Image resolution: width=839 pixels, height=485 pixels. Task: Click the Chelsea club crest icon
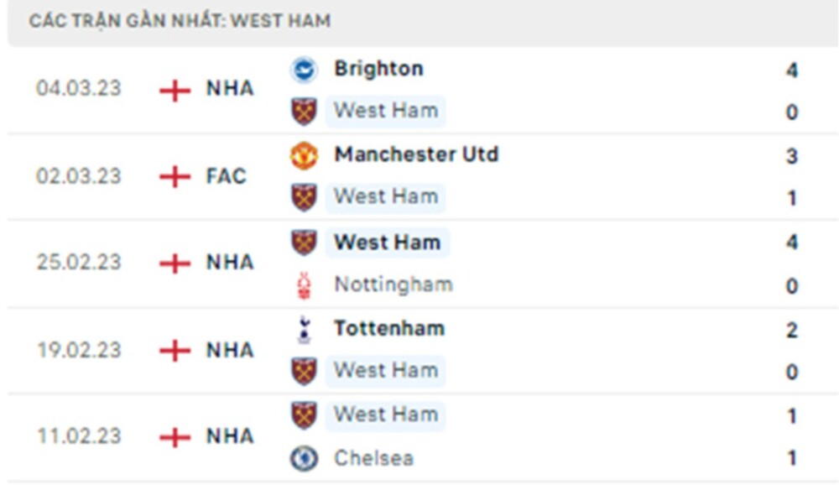click(304, 458)
